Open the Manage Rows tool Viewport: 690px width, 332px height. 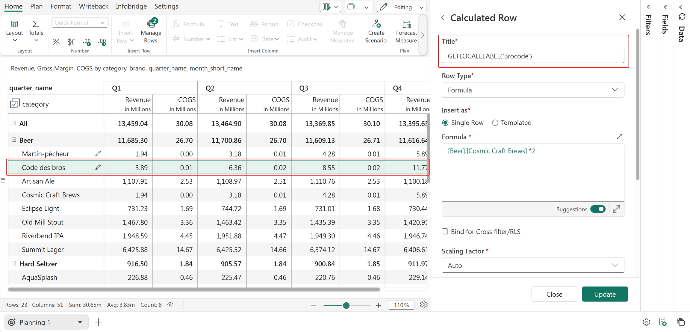pyautogui.click(x=151, y=31)
